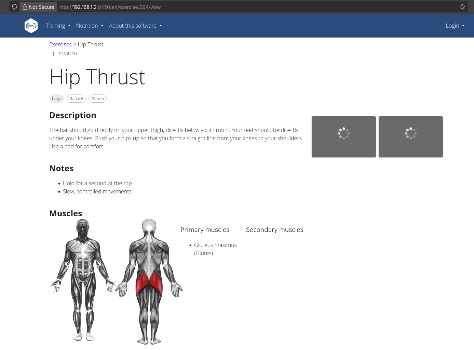
Task: Bookmark the page with the star icon
Action: click(462, 7)
